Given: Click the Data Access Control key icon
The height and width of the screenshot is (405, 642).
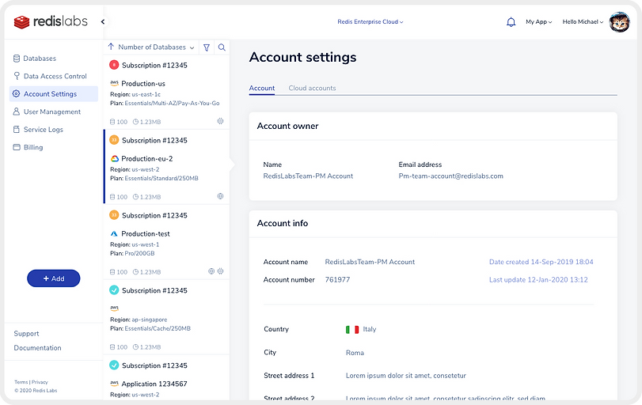Looking at the screenshot, I should click(x=17, y=76).
